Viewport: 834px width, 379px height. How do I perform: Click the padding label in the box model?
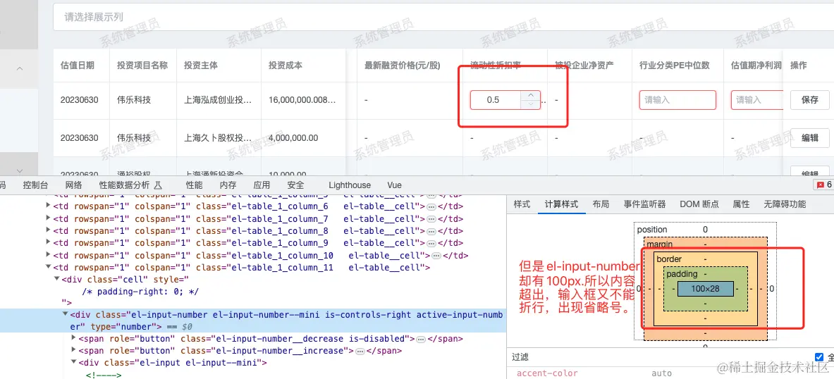coord(681,274)
